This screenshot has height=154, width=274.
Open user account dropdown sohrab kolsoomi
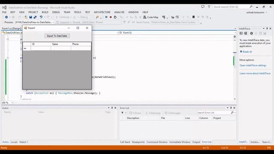[257, 12]
